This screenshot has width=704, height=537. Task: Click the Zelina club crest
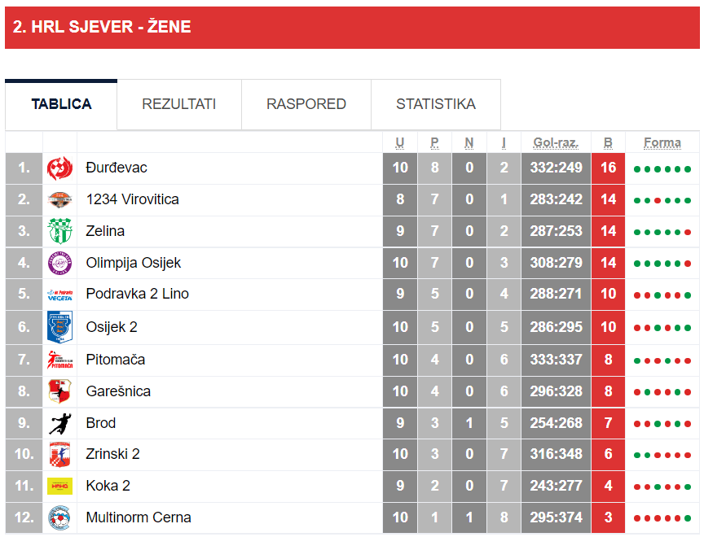[x=59, y=231]
